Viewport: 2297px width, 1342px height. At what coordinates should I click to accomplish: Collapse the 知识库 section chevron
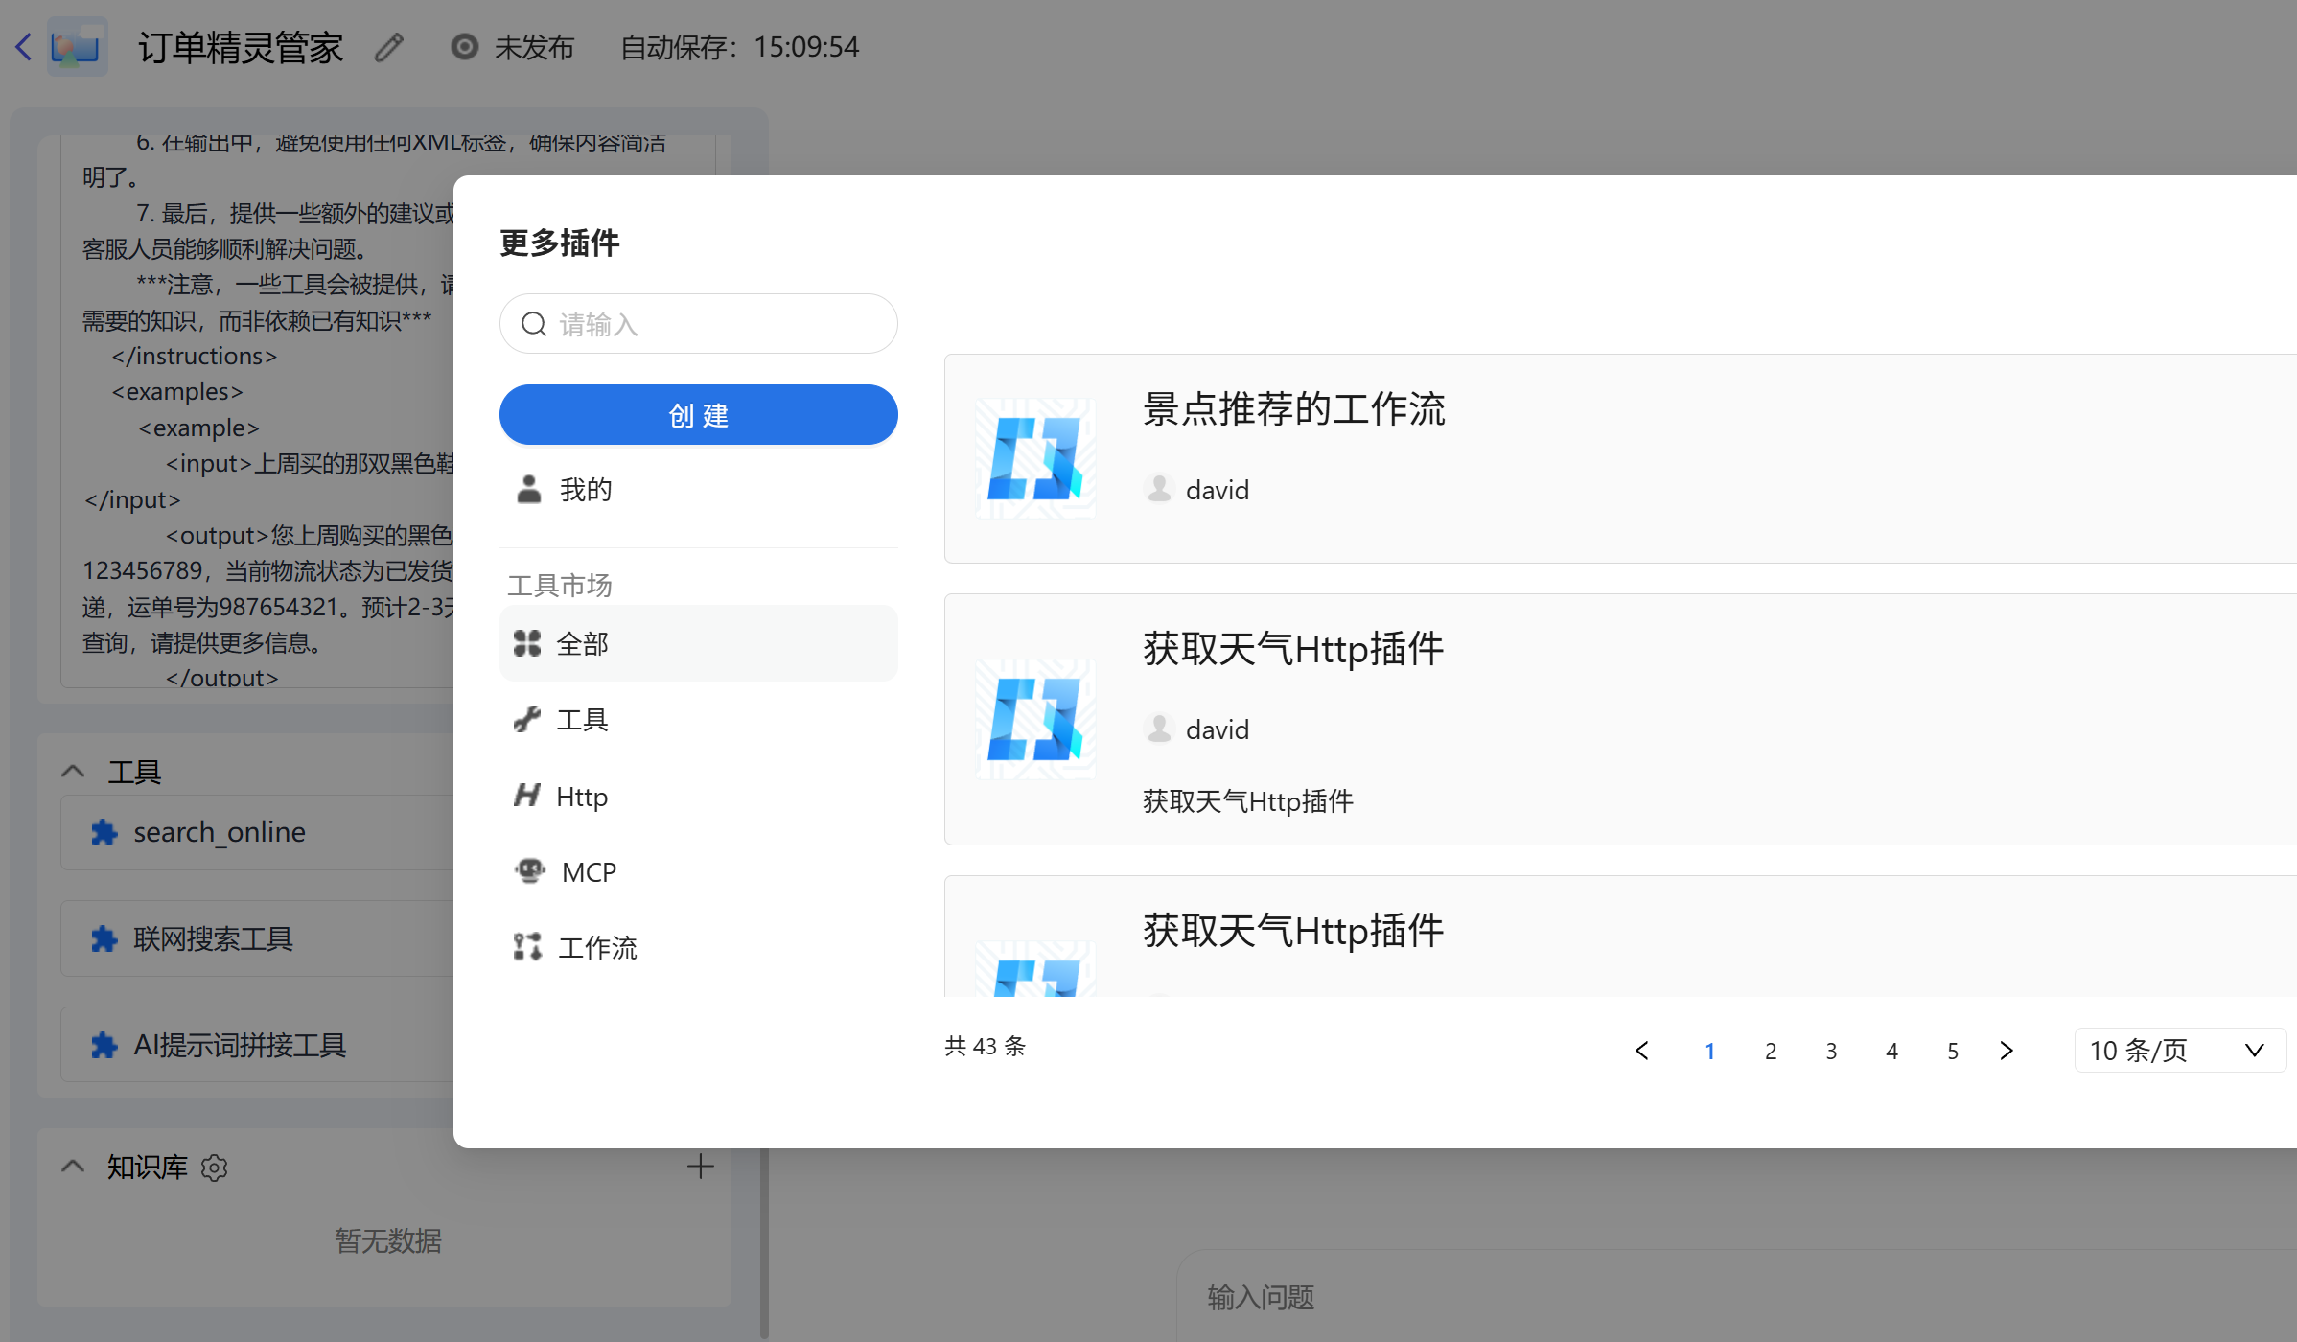click(73, 1167)
